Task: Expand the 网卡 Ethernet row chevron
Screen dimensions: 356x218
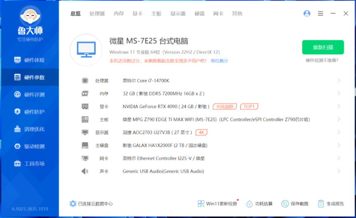Action: point(339,158)
